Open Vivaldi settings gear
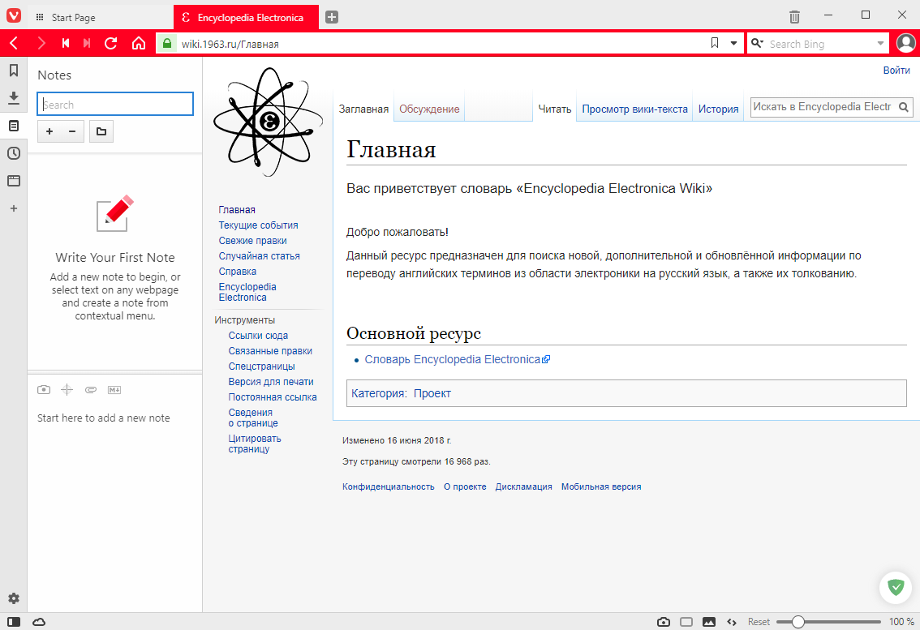920x630 pixels. click(x=14, y=598)
